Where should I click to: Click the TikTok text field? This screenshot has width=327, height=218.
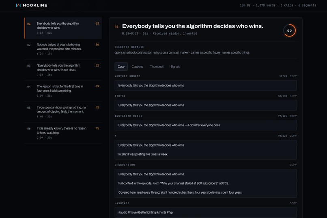pos(206,106)
